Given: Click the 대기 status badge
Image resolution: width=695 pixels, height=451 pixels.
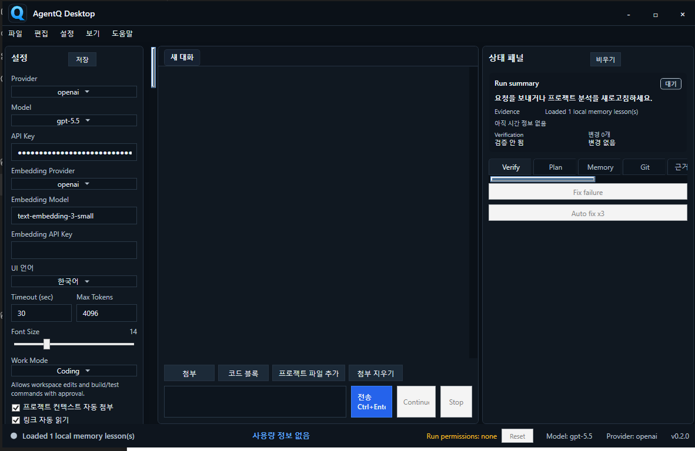Looking at the screenshot, I should (671, 83).
